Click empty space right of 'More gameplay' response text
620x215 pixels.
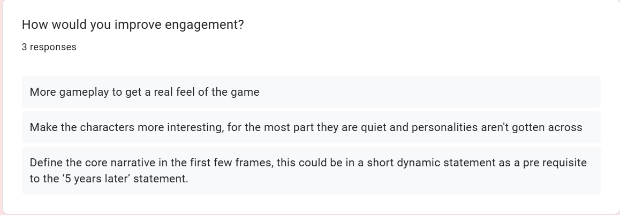click(x=428, y=92)
